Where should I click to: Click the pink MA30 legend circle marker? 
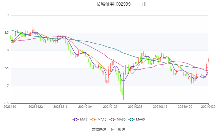click(x=112, y=119)
